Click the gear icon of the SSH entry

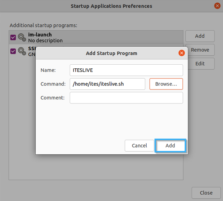(x=22, y=51)
